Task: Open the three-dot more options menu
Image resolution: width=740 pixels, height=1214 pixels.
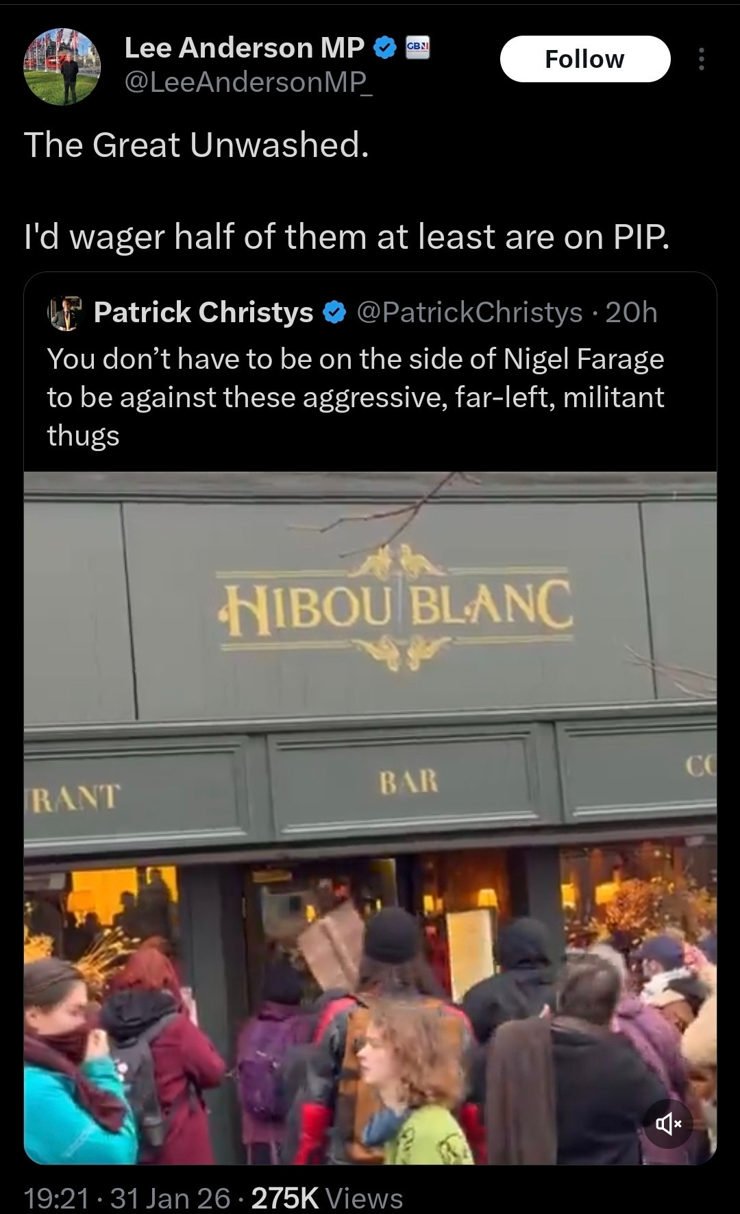Action: tap(701, 59)
